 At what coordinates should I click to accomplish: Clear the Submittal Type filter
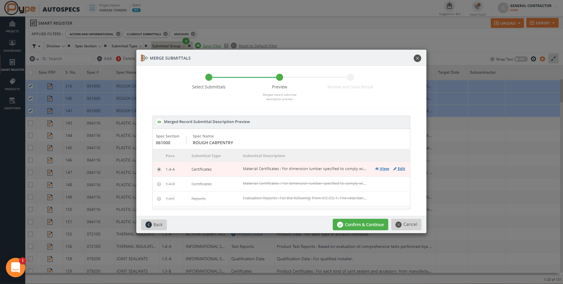pyautogui.click(x=146, y=46)
